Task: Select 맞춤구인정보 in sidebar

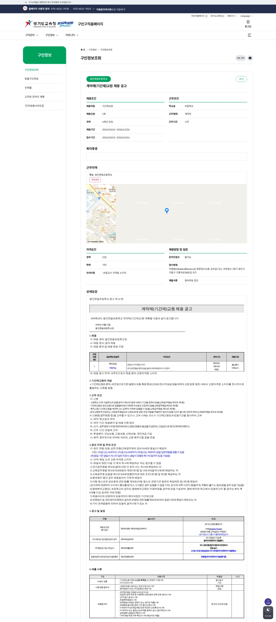Action: pos(31,79)
